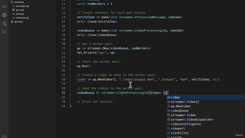Click 'const numWorkers = 1' on line 11
The height and width of the screenshot is (138, 245).
[x=95, y=4]
